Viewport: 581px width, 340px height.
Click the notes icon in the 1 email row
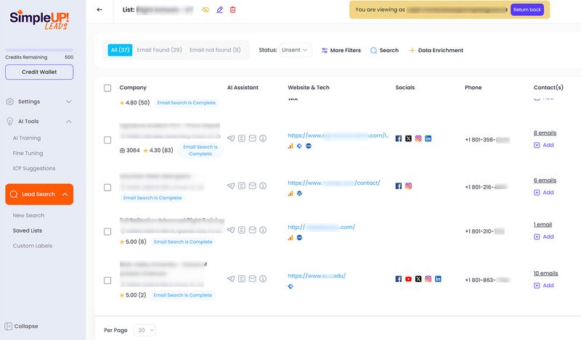pos(242,230)
